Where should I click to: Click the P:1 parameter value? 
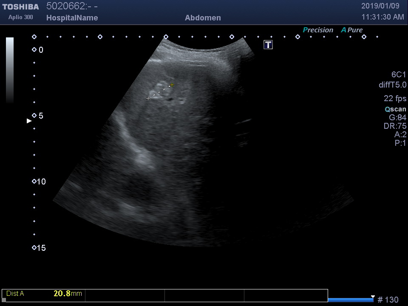pos(400,143)
